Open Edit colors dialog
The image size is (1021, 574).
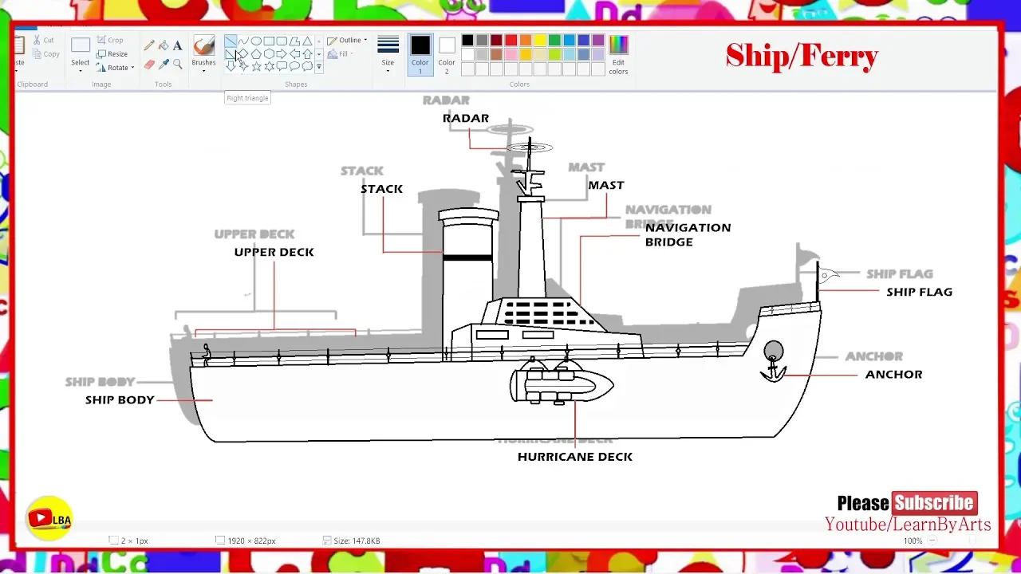coord(618,55)
